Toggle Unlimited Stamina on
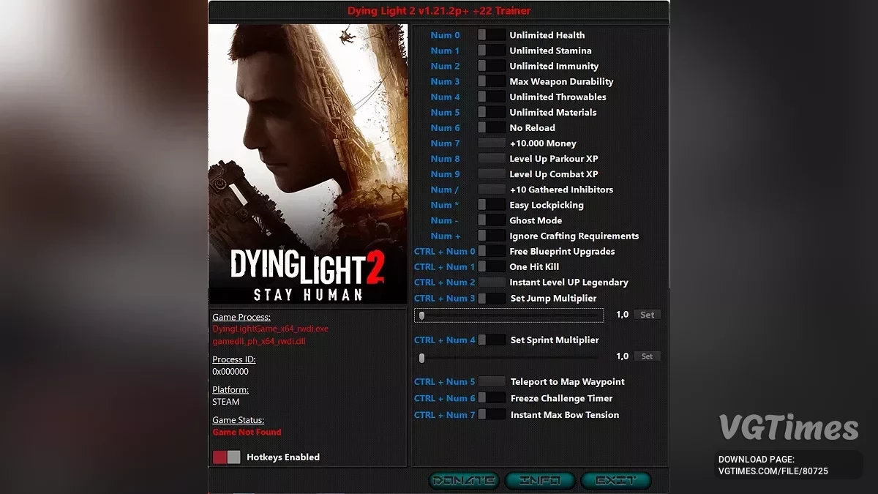The image size is (878, 494). pos(490,50)
